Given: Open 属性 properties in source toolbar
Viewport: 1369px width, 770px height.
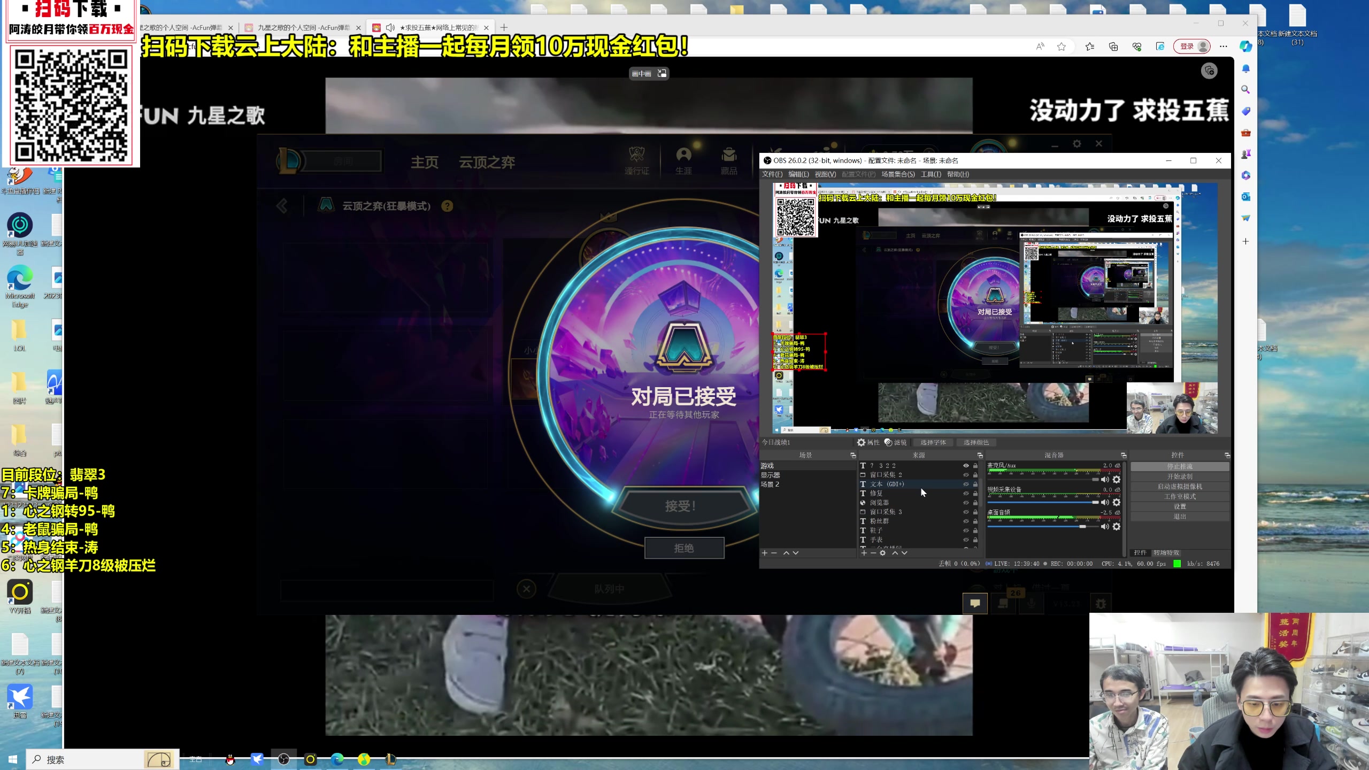Looking at the screenshot, I should 868,442.
